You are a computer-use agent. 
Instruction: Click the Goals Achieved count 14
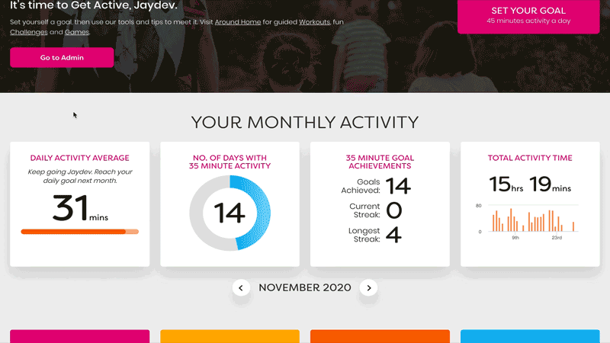coord(398,186)
